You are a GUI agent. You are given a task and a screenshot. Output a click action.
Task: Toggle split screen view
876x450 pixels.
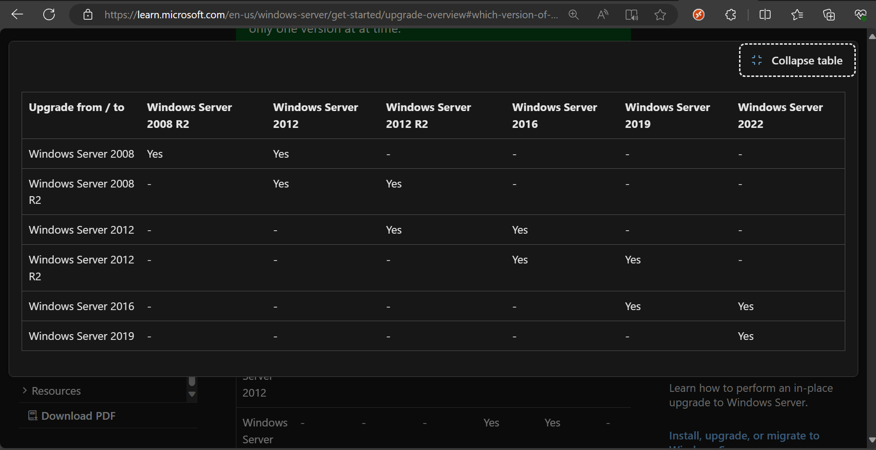pos(765,15)
